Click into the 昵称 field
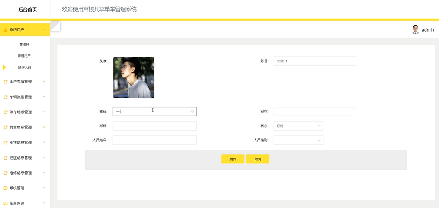 click(x=315, y=112)
